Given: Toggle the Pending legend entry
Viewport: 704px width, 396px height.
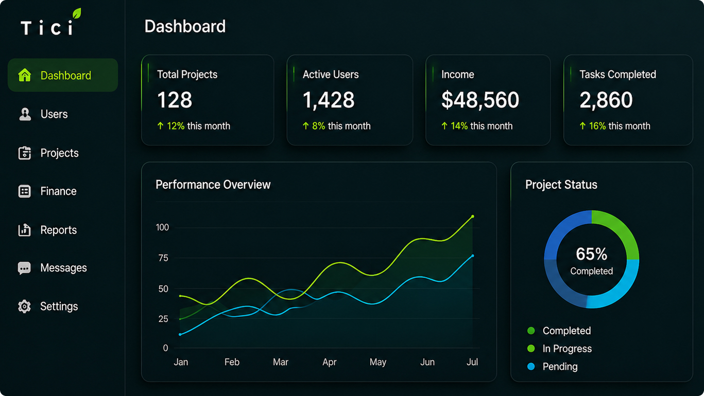Looking at the screenshot, I should [x=552, y=367].
